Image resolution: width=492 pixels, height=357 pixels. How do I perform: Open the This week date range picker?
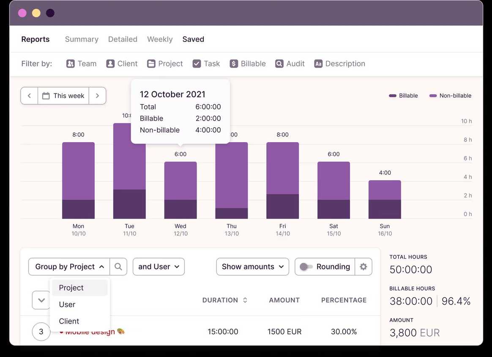pyautogui.click(x=63, y=96)
